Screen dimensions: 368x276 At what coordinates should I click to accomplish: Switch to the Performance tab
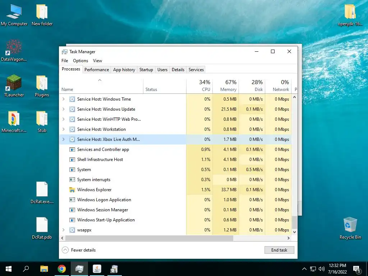97,70
